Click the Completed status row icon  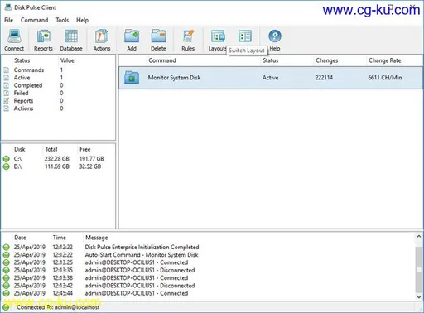point(7,85)
